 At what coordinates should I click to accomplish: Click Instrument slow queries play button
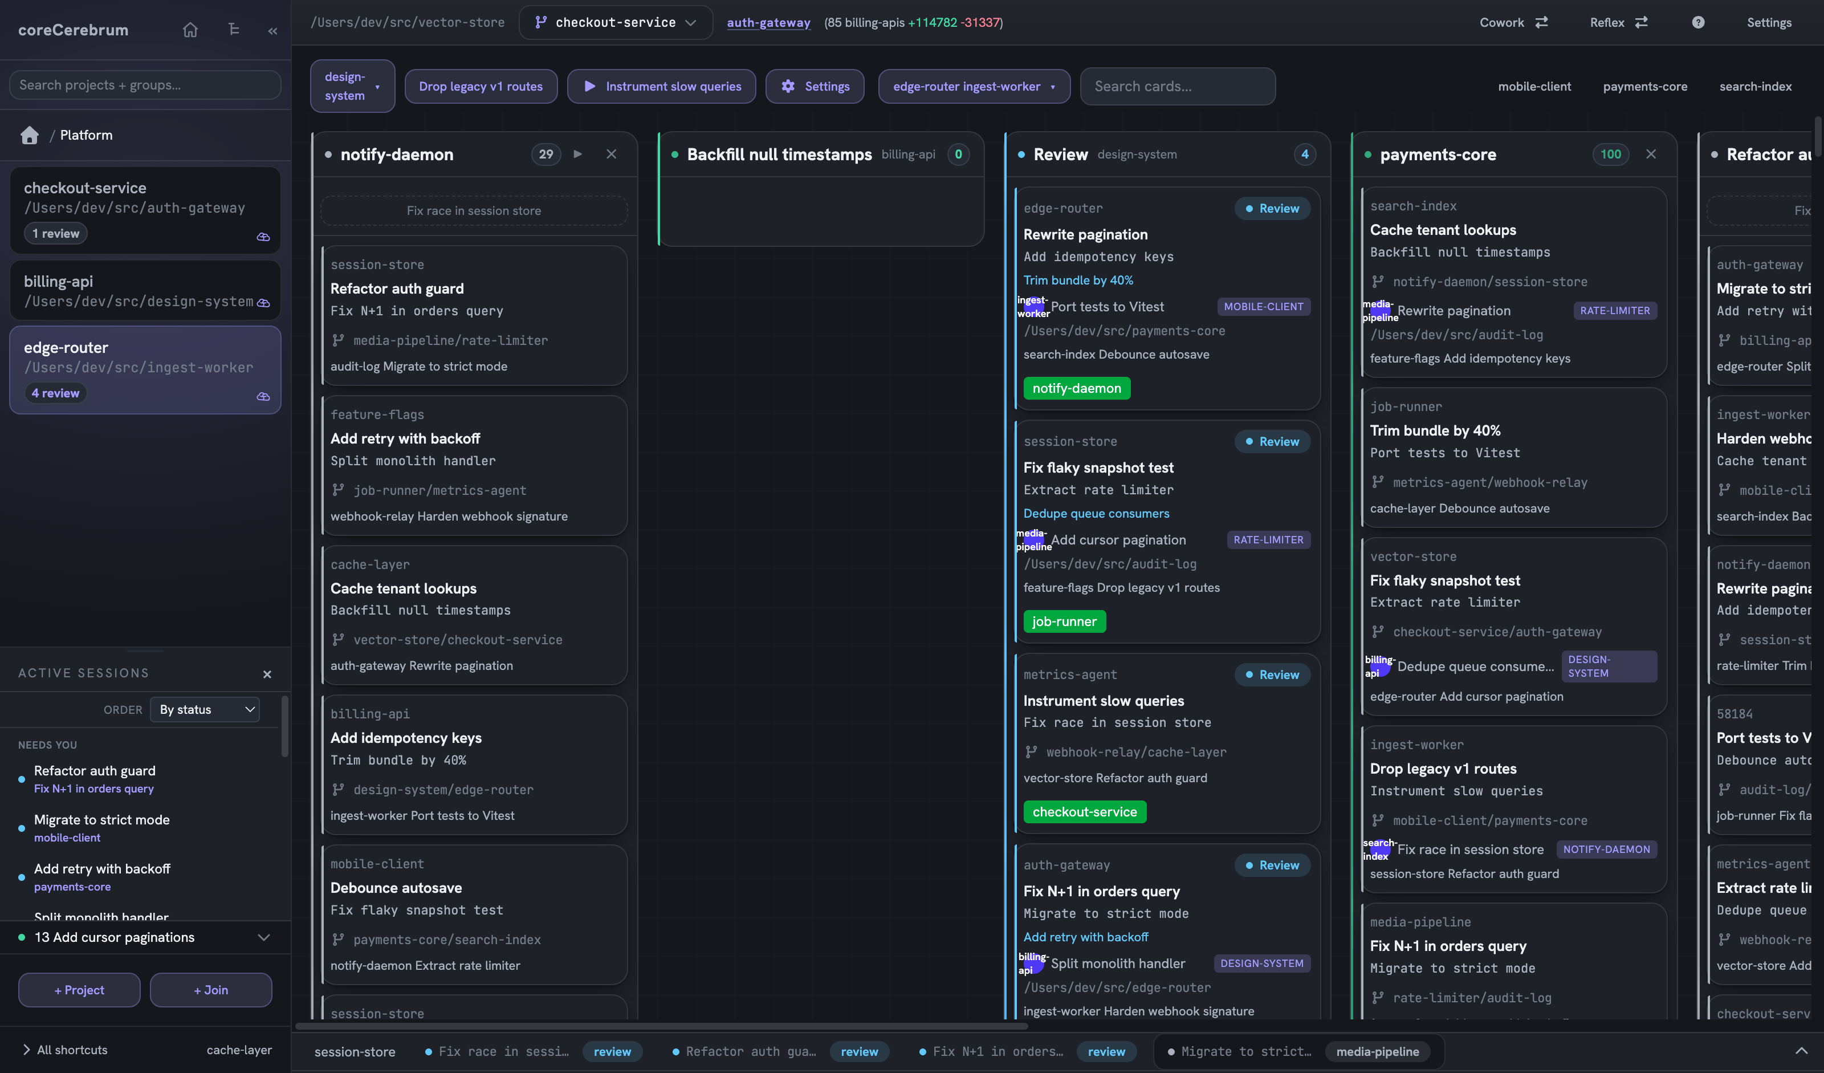[662, 86]
